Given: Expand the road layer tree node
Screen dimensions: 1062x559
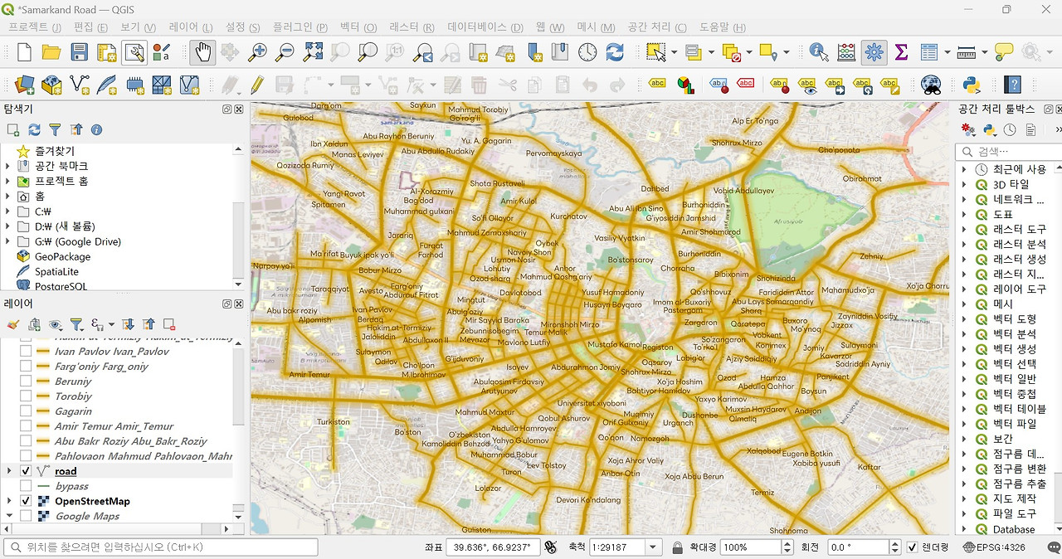Looking at the screenshot, I should click(x=9, y=471).
